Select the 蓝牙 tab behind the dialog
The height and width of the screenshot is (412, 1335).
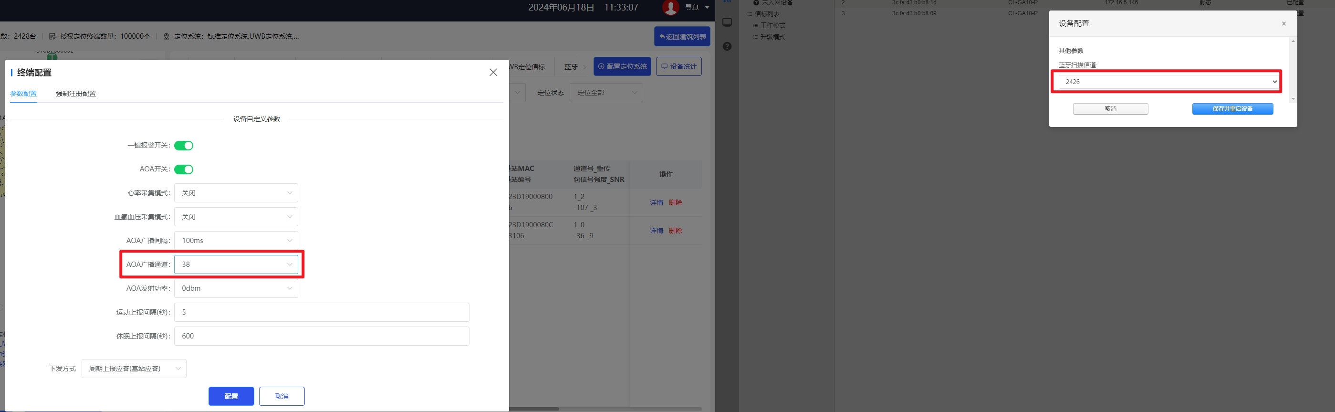pyautogui.click(x=571, y=67)
